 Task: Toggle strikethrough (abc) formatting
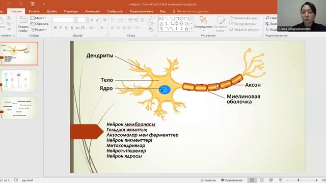click(77, 27)
